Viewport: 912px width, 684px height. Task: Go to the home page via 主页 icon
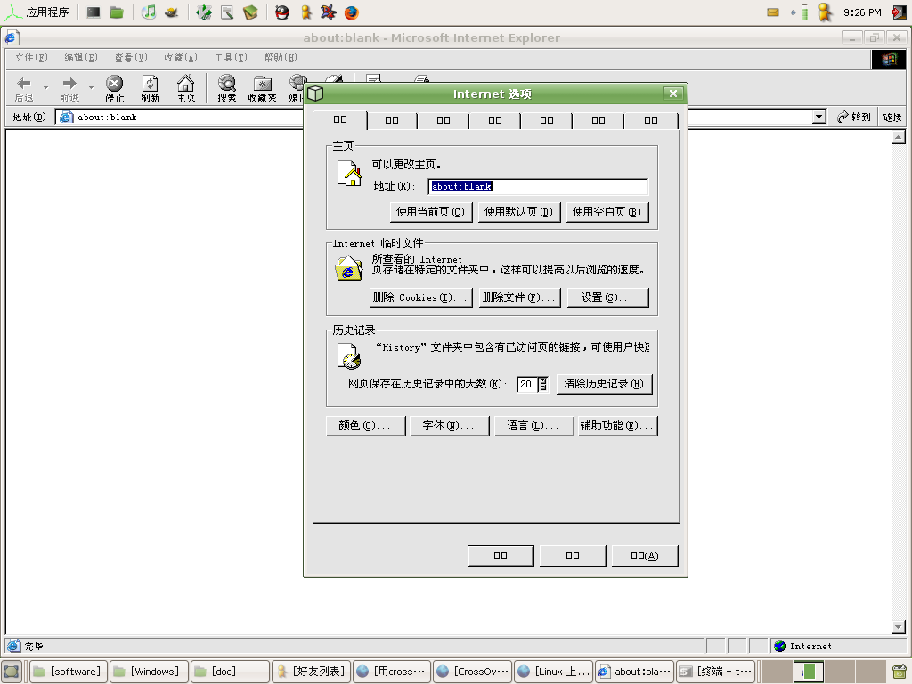186,83
